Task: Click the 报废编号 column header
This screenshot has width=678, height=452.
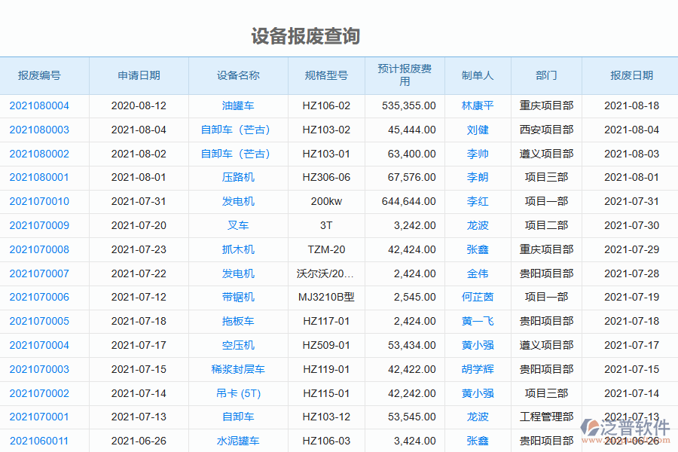Action: (x=38, y=75)
